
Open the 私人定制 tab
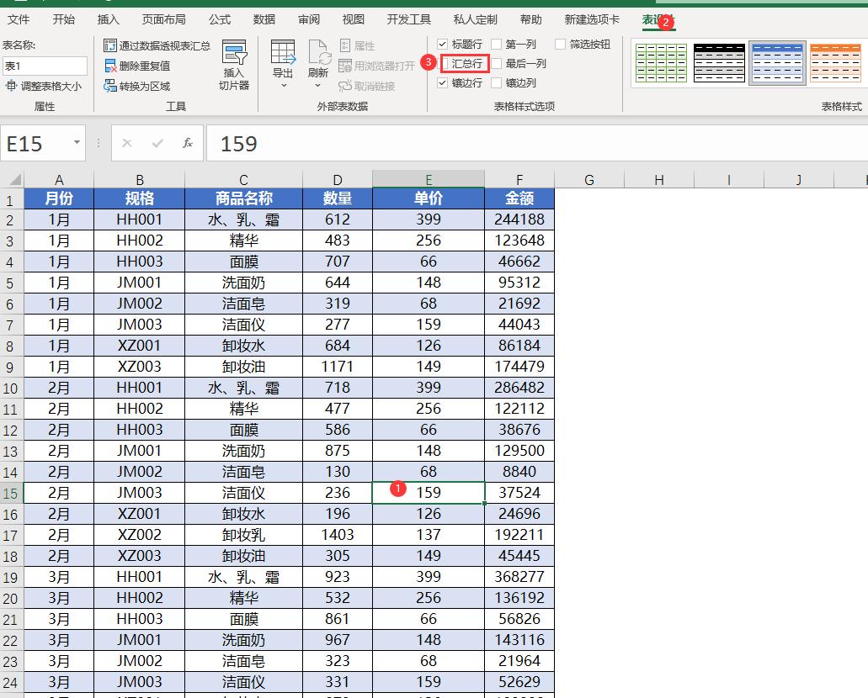coord(476,20)
